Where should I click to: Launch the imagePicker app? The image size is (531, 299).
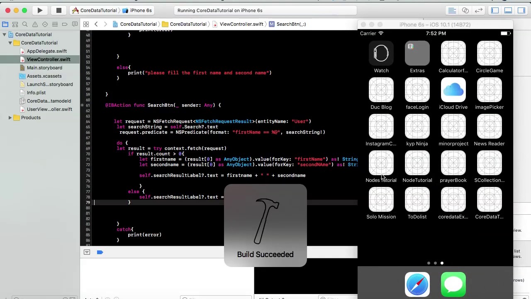[490, 90]
